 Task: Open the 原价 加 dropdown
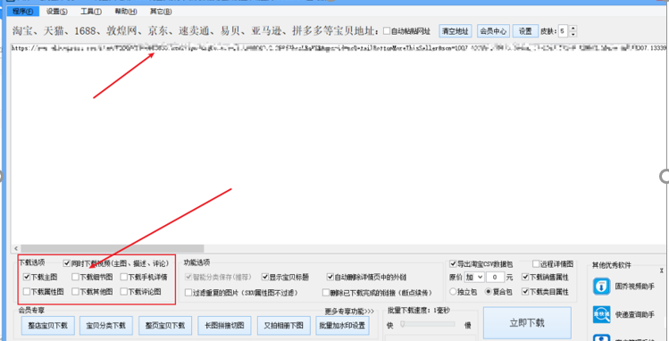[474, 277]
